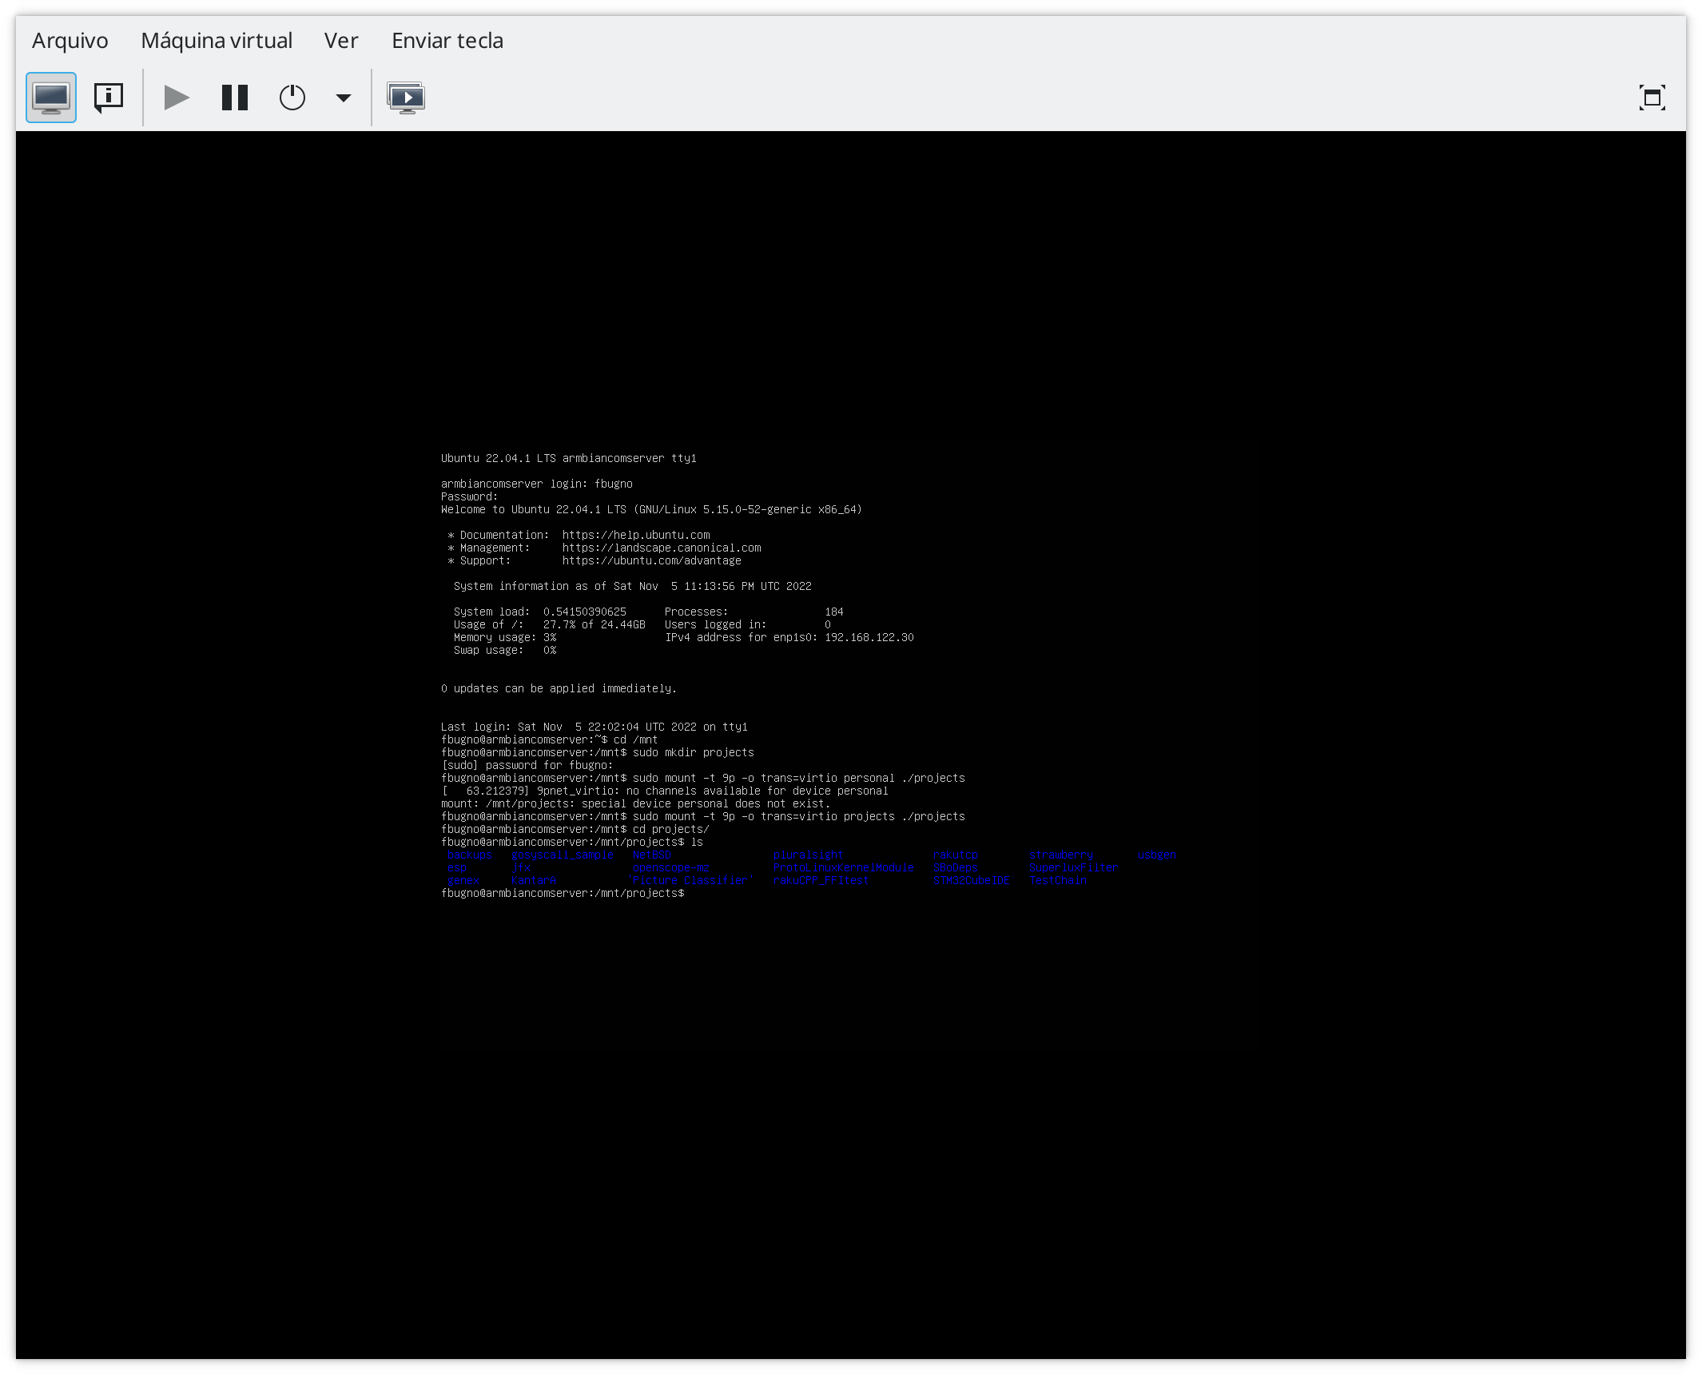Open the virtual hardware details view

(109, 98)
